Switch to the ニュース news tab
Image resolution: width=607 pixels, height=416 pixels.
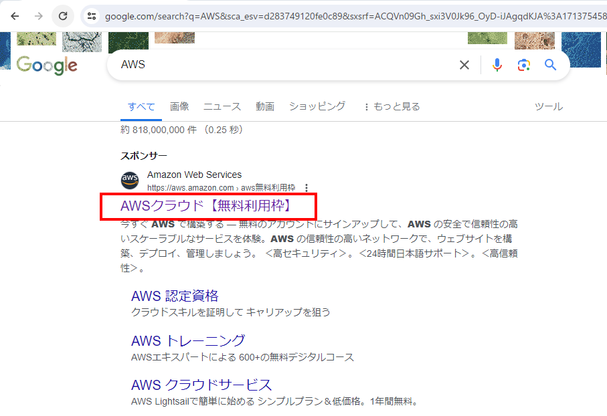(222, 106)
